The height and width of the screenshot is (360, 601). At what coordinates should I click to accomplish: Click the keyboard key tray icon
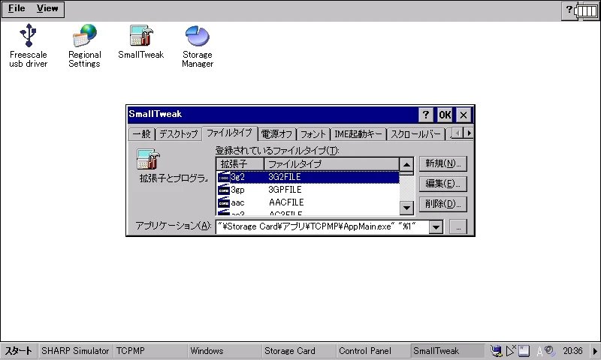(x=524, y=351)
